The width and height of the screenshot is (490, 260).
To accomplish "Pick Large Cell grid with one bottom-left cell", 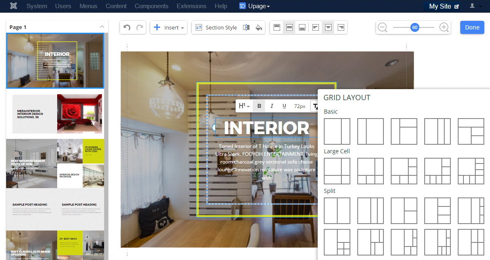I will [x=337, y=171].
